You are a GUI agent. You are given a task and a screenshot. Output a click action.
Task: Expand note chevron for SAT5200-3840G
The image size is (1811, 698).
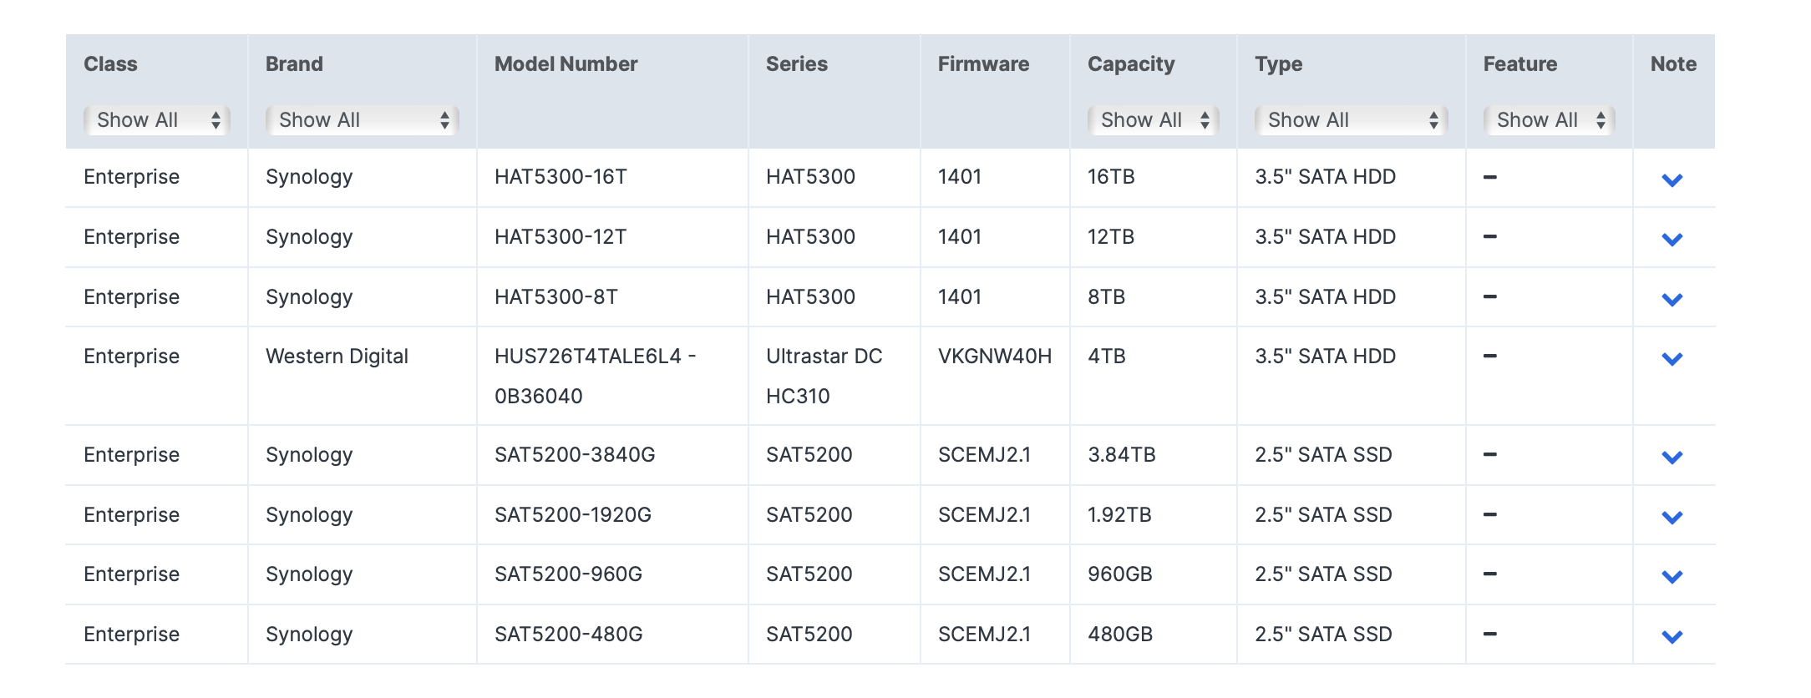coord(1671,457)
